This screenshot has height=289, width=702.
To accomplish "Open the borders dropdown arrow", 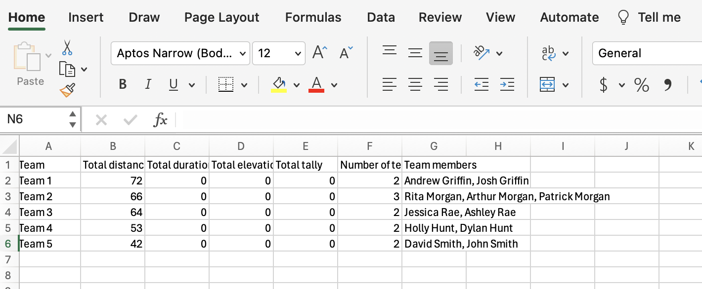I will (x=244, y=85).
